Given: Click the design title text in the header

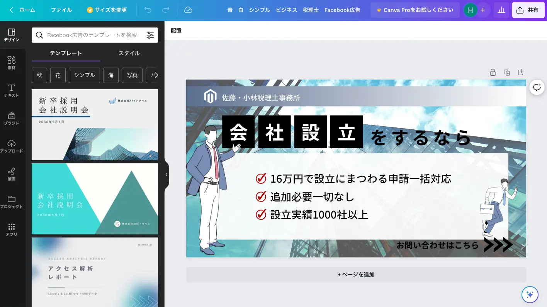Looking at the screenshot, I should tap(294, 10).
